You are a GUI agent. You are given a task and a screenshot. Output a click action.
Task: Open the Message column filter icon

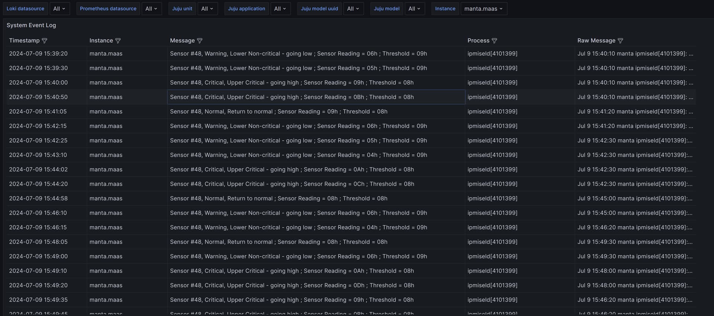(x=200, y=41)
